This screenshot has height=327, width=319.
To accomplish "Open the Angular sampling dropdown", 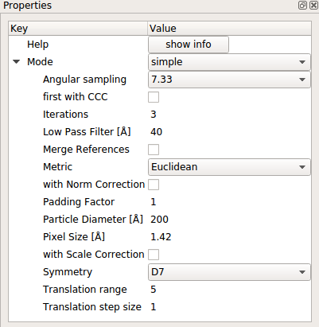I will pyautogui.click(x=229, y=80).
